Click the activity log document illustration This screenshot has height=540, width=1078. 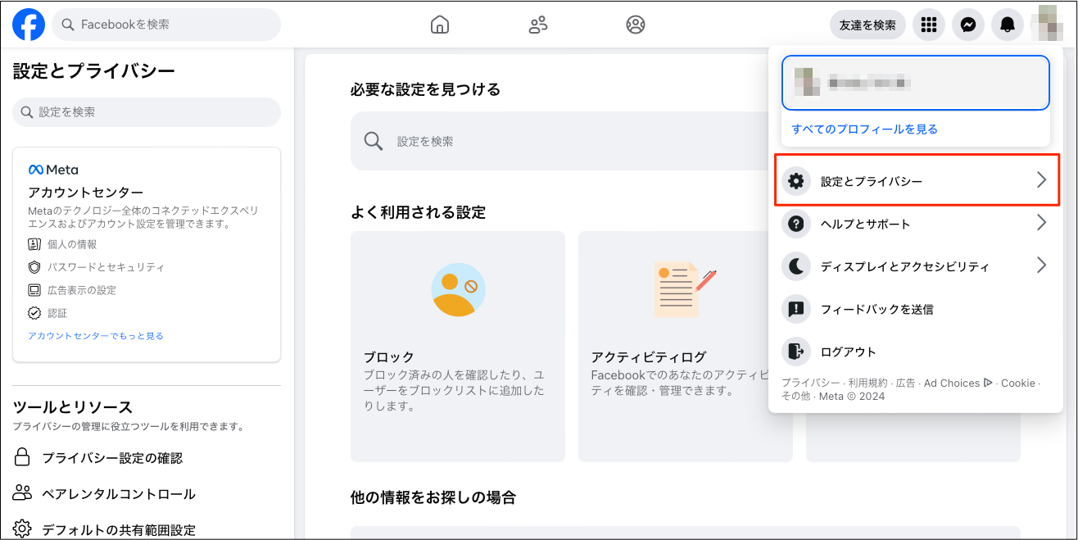pyautogui.click(x=686, y=289)
